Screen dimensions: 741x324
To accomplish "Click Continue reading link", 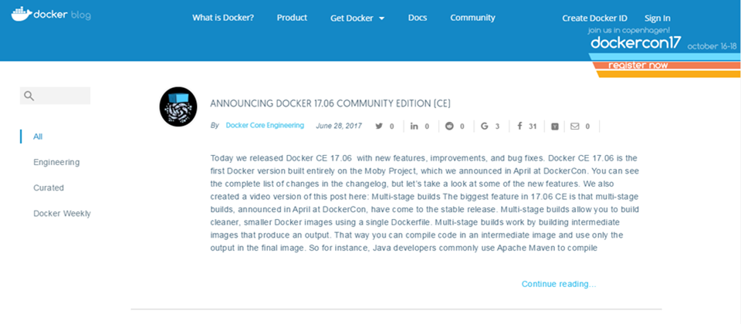I will 559,284.
